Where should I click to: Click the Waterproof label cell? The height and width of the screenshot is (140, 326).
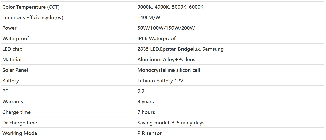15,39
